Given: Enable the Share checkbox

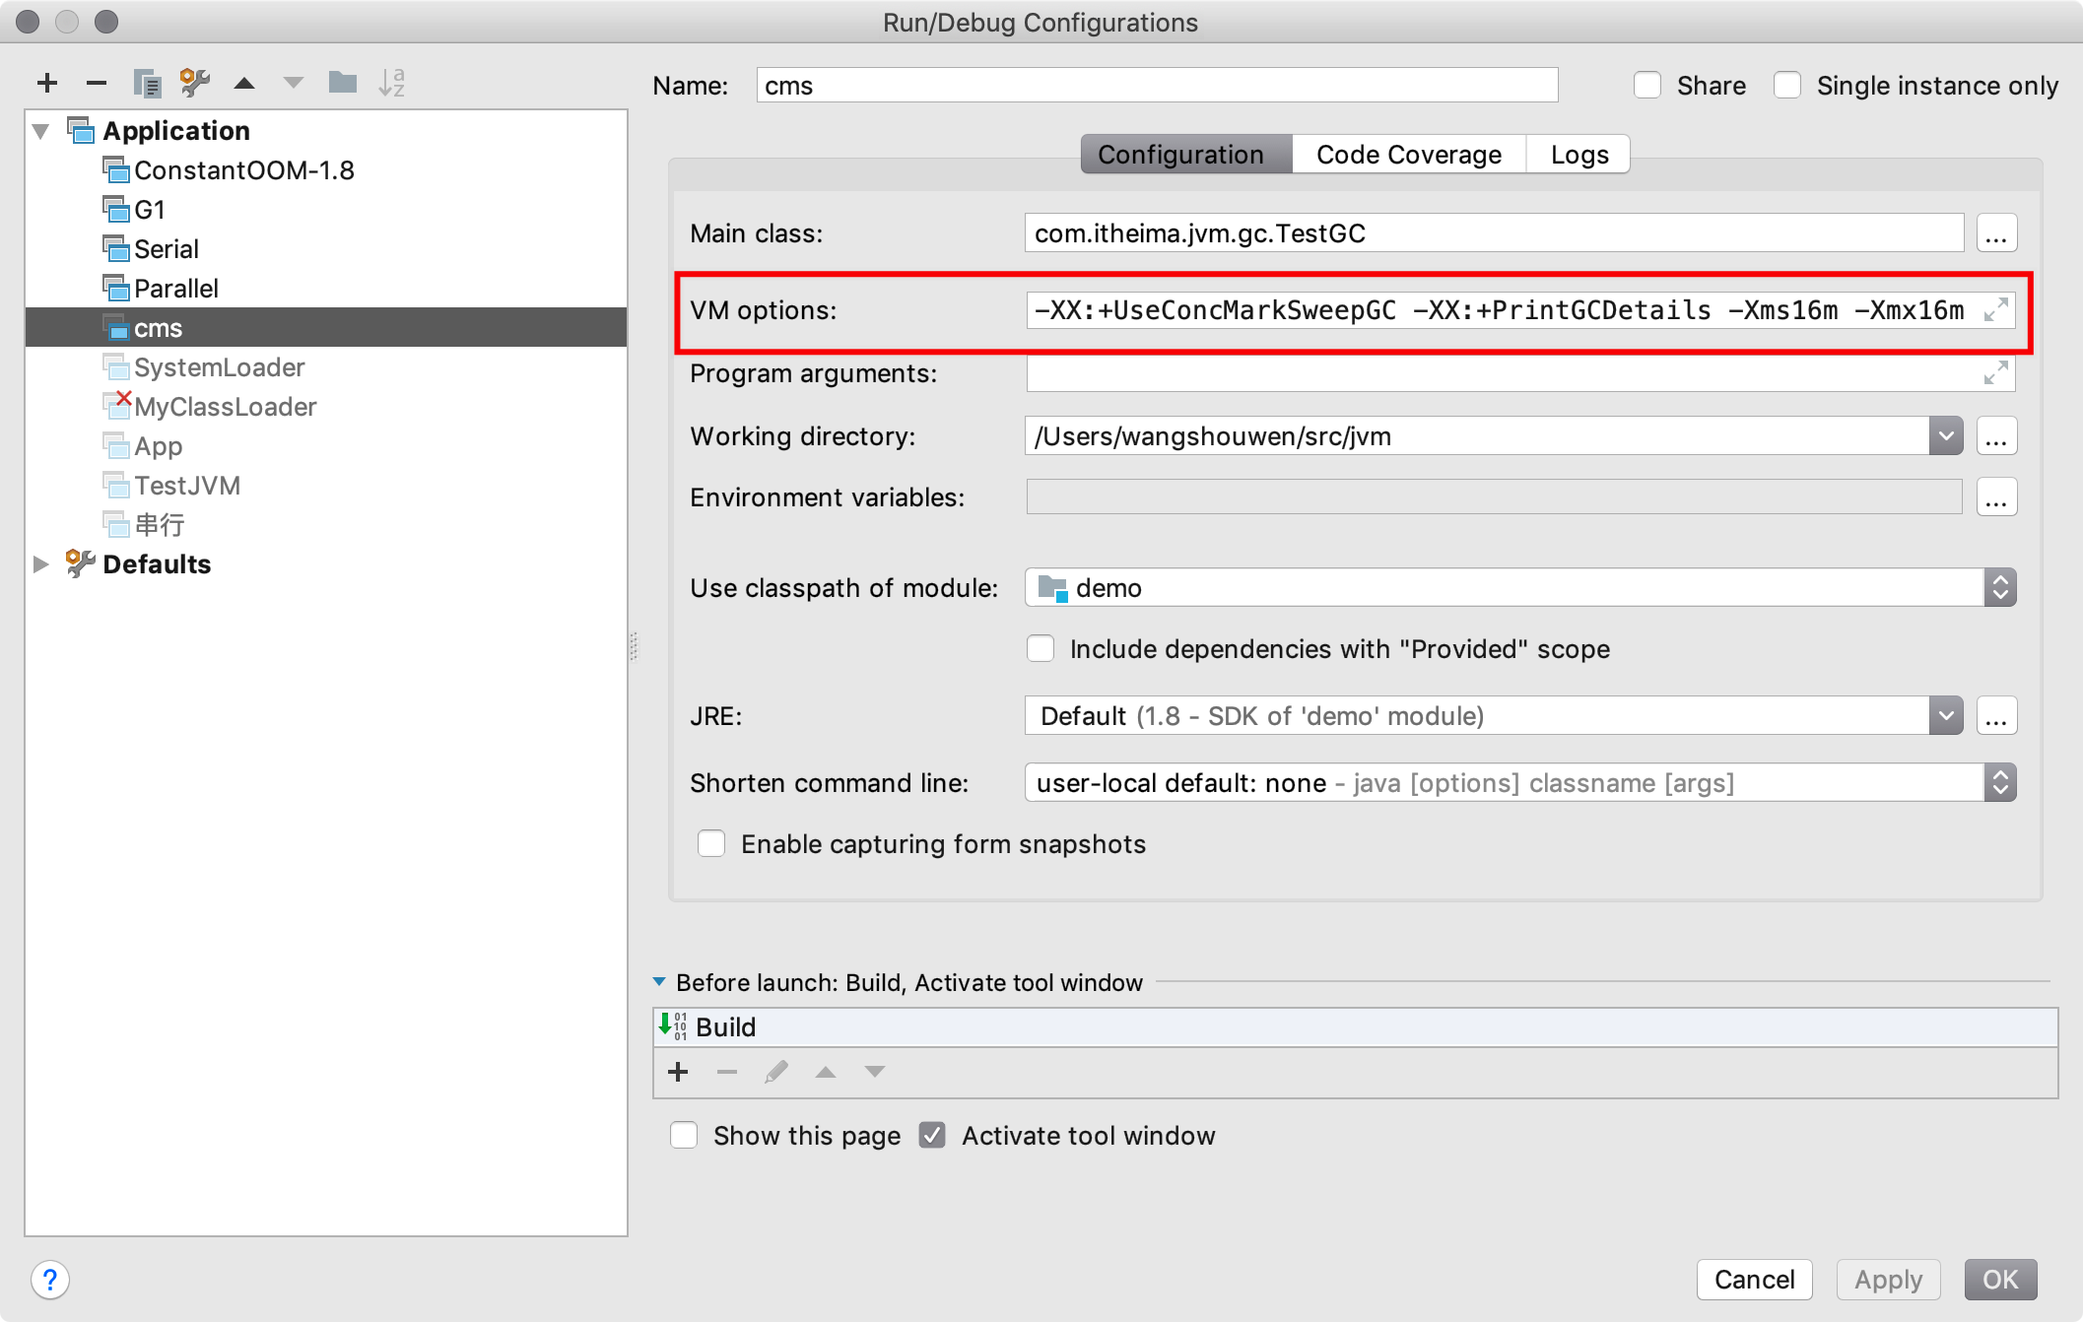Looking at the screenshot, I should point(1647,86).
